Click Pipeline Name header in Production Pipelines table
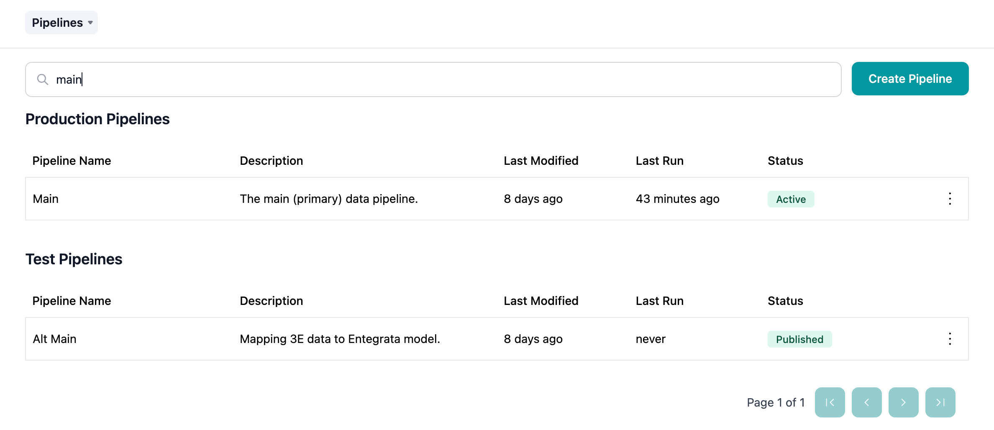This screenshot has width=994, height=430. tap(72, 161)
